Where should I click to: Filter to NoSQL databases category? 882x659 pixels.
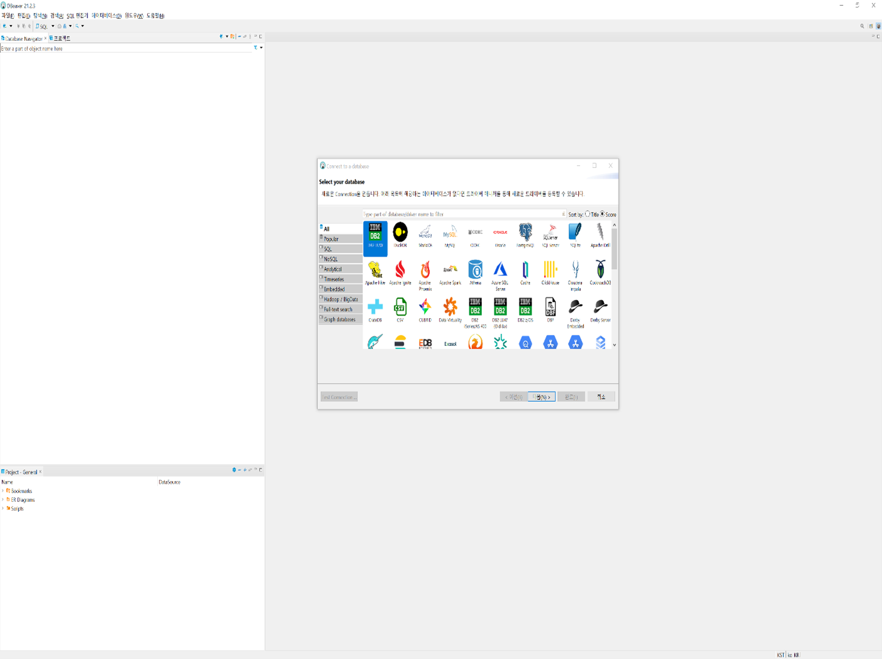pos(340,258)
